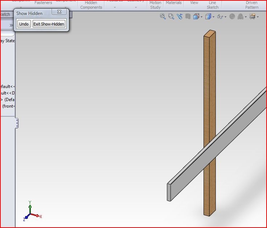Click the Display Style cube icon

(x=208, y=17)
